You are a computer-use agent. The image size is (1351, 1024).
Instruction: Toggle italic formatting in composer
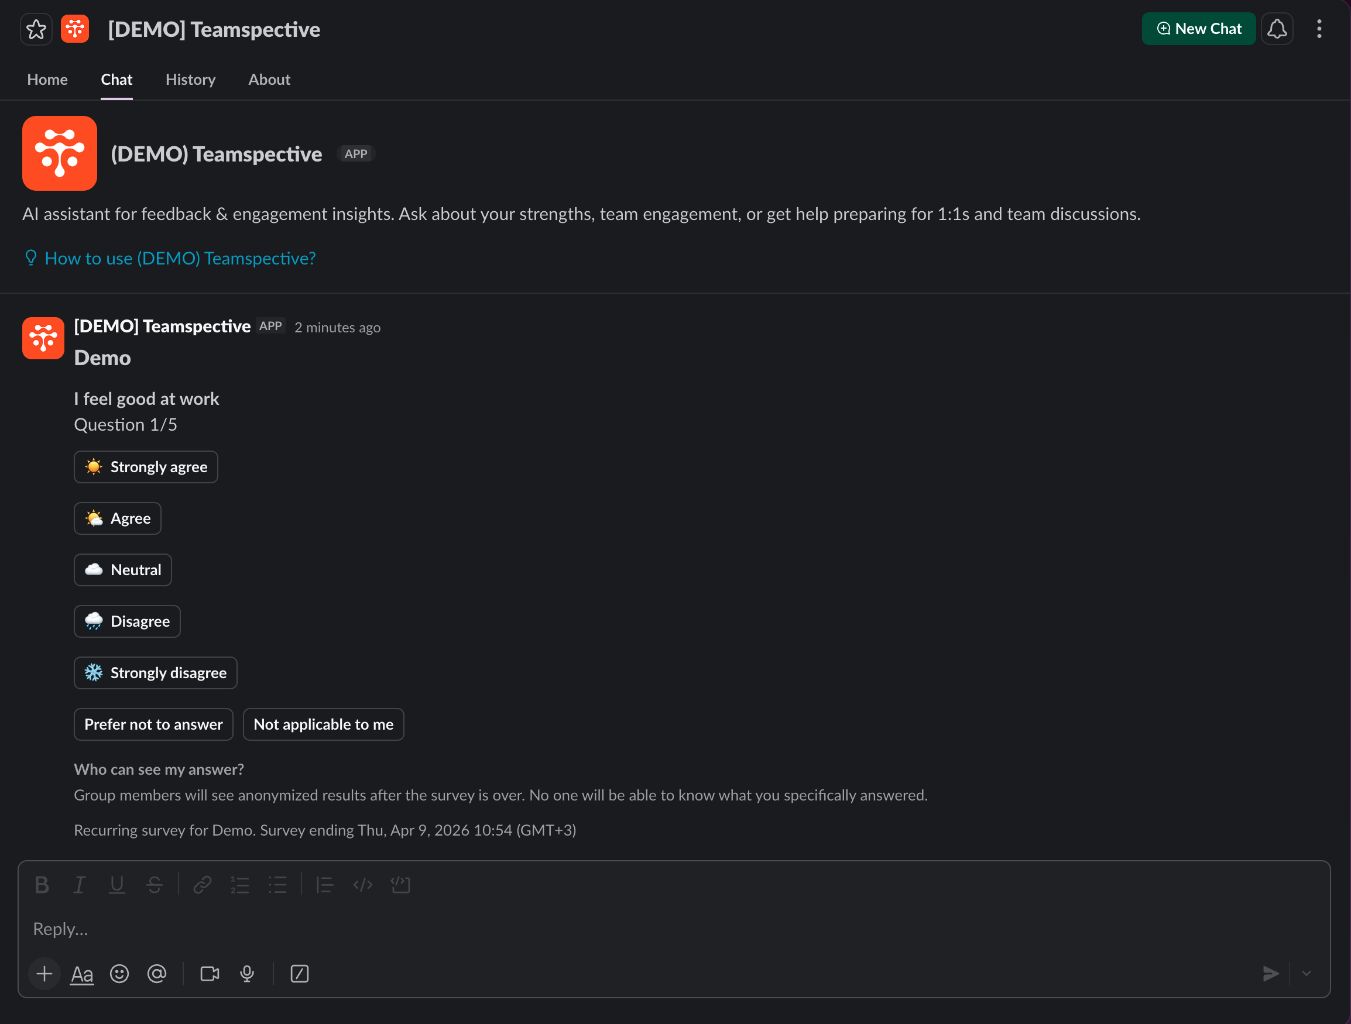pyautogui.click(x=80, y=885)
